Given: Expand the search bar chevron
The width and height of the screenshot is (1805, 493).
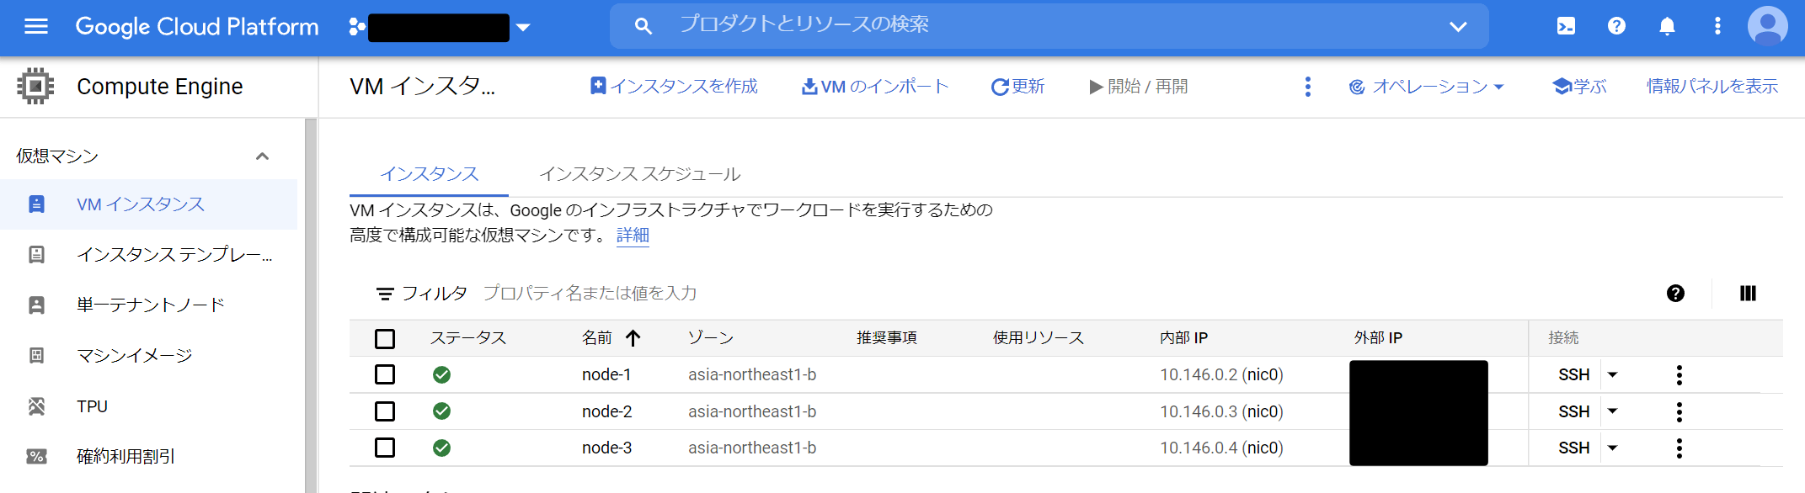Looking at the screenshot, I should 1458,27.
